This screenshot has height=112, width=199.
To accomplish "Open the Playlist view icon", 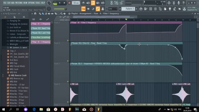I will pyautogui.click(x=141, y=9).
